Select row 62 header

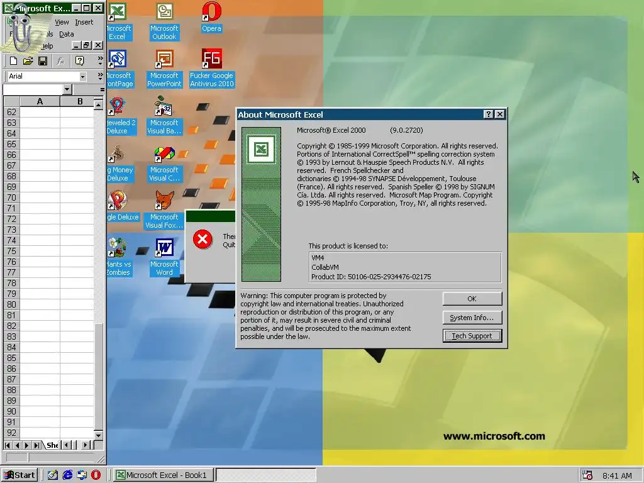[x=11, y=112]
